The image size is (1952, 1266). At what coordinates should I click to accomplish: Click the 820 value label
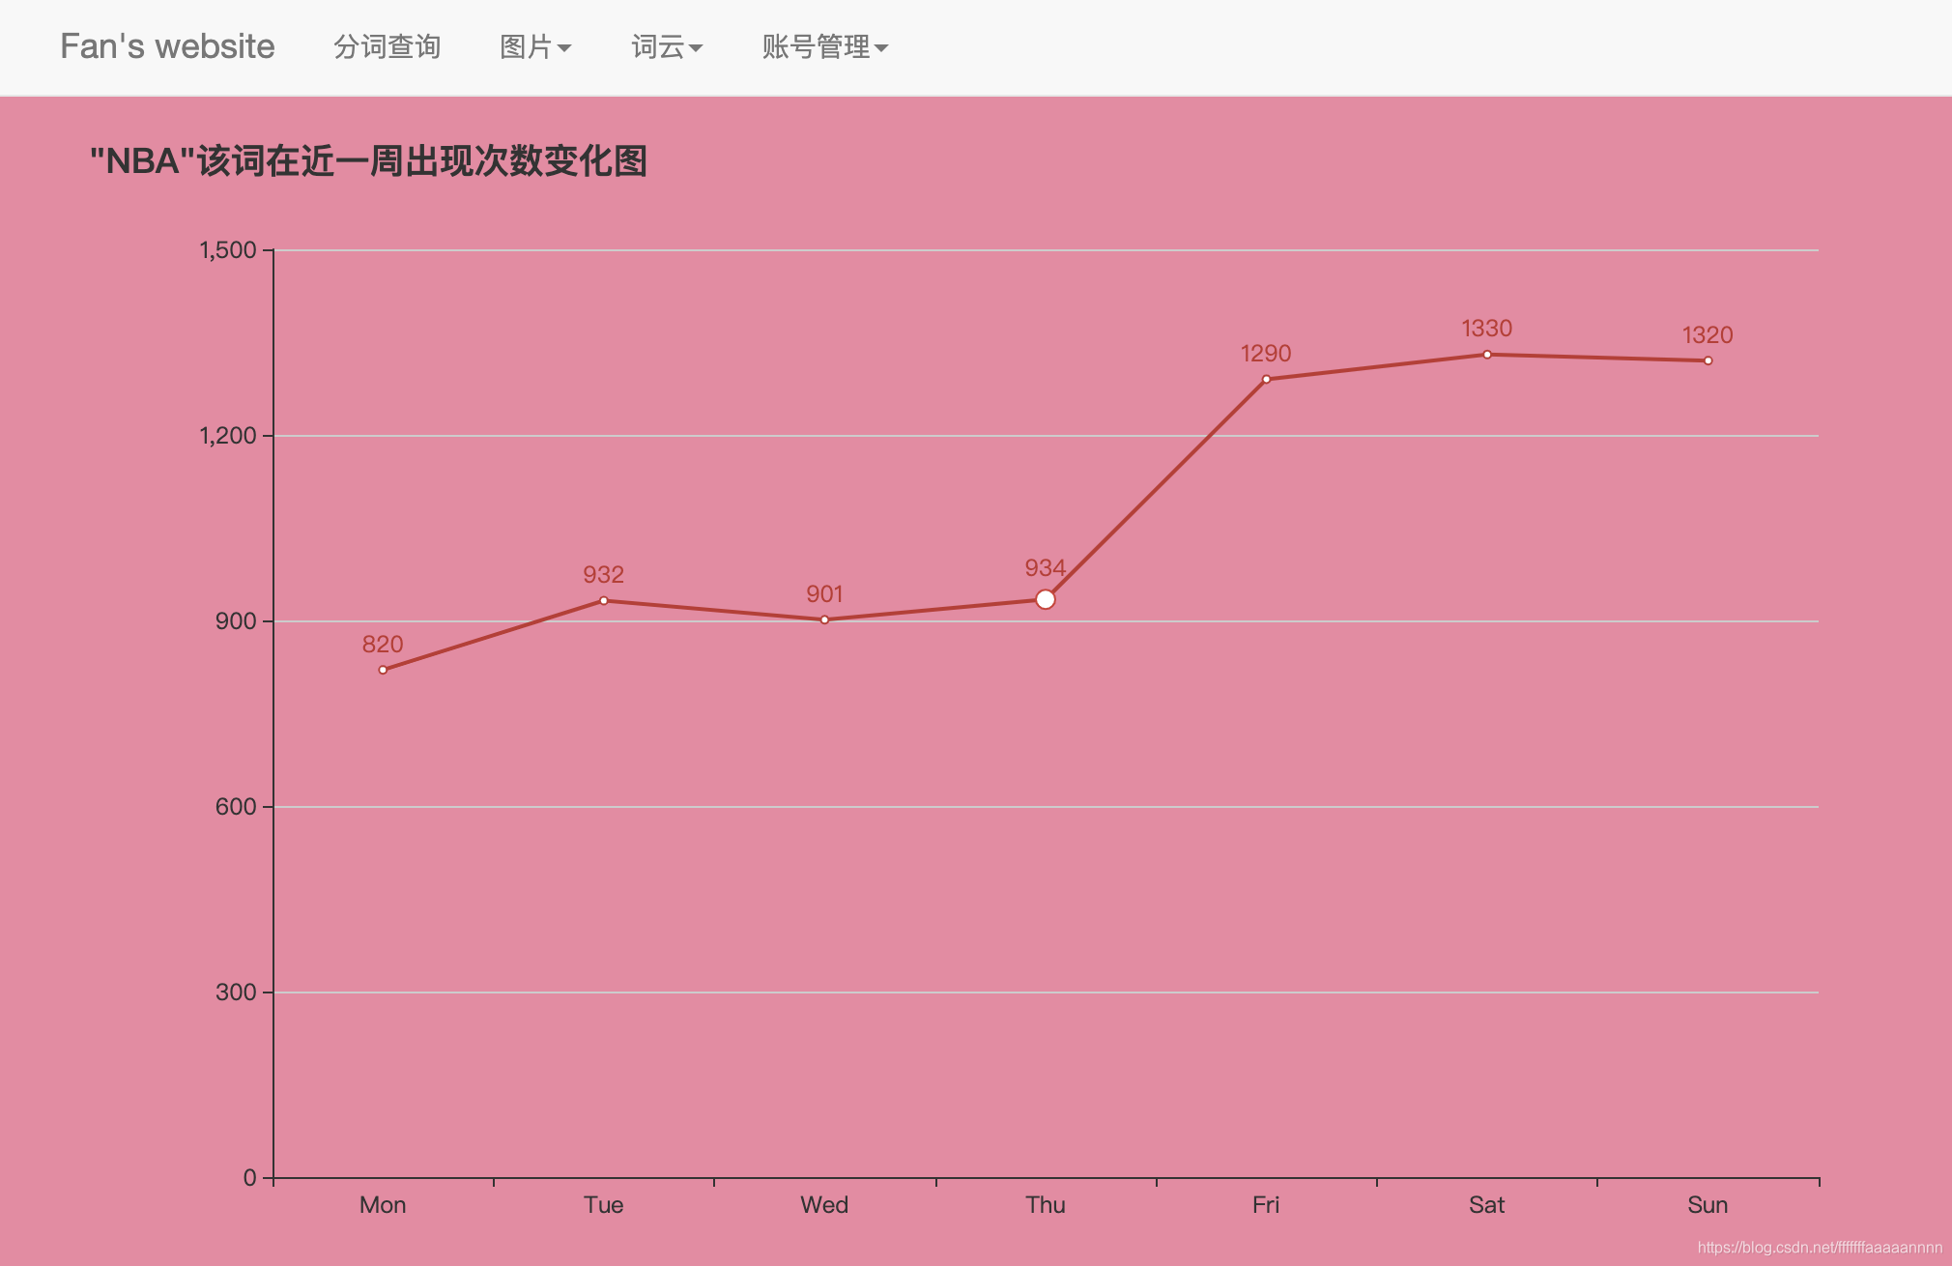coord(383,645)
